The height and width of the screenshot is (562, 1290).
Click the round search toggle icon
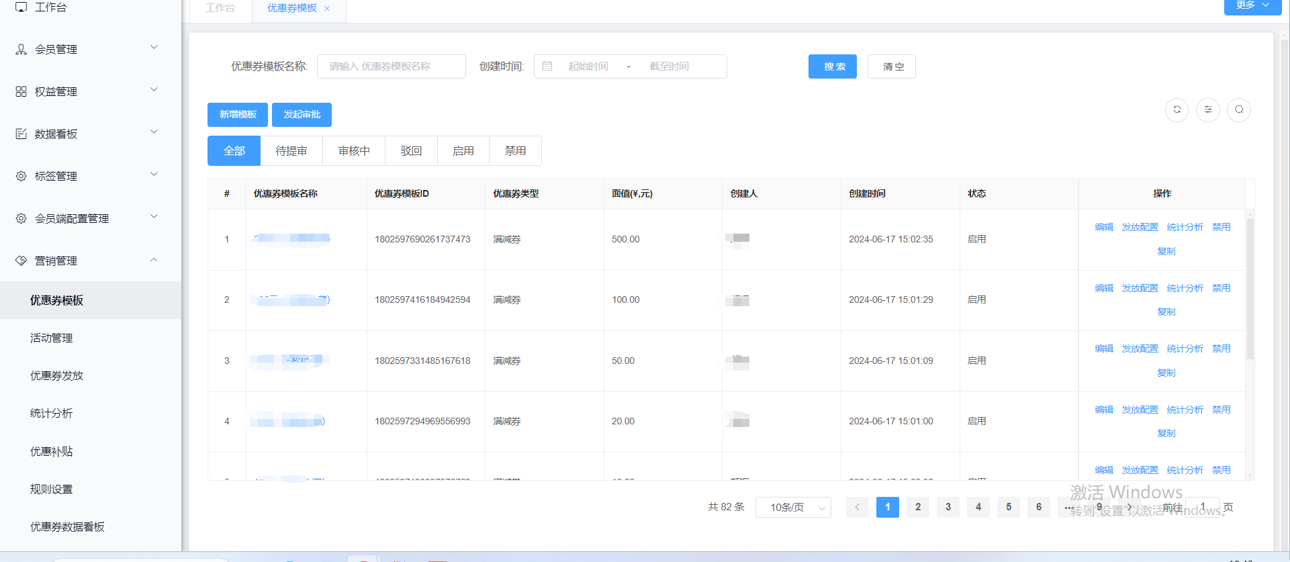coord(1239,109)
